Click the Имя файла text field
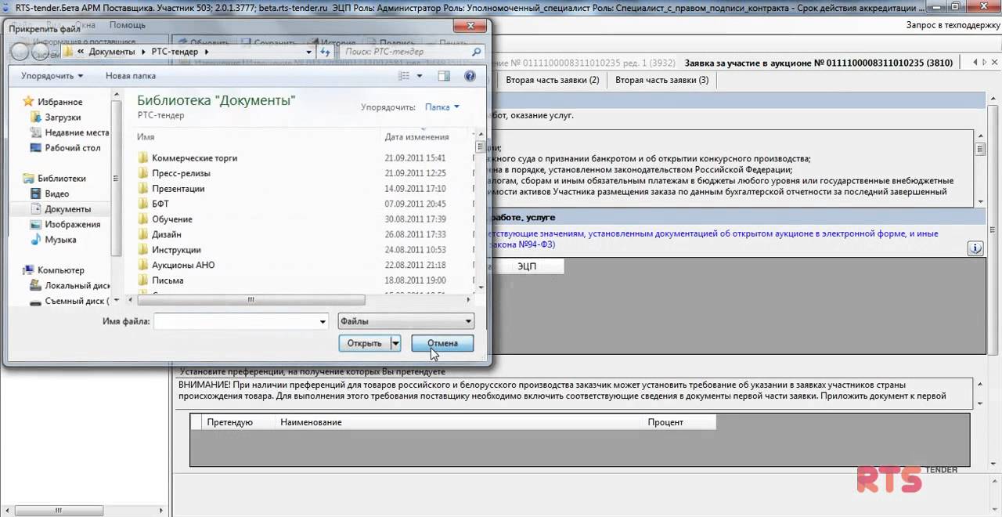This screenshot has width=1002, height=517. [x=235, y=321]
